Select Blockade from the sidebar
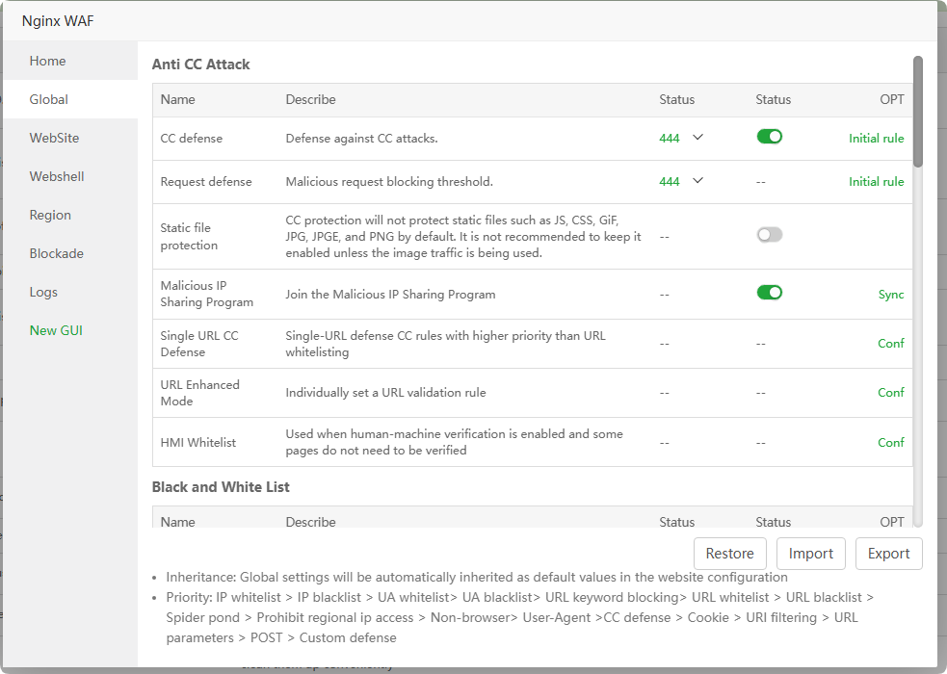 pyautogui.click(x=56, y=253)
